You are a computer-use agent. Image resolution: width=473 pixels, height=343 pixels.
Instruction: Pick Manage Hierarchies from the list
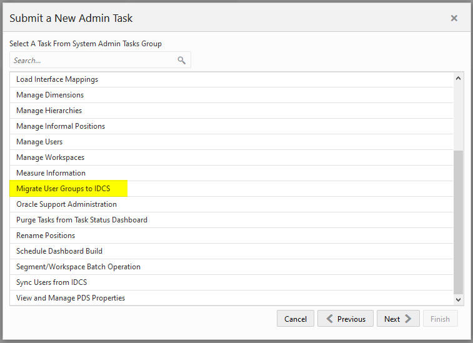tap(231, 111)
